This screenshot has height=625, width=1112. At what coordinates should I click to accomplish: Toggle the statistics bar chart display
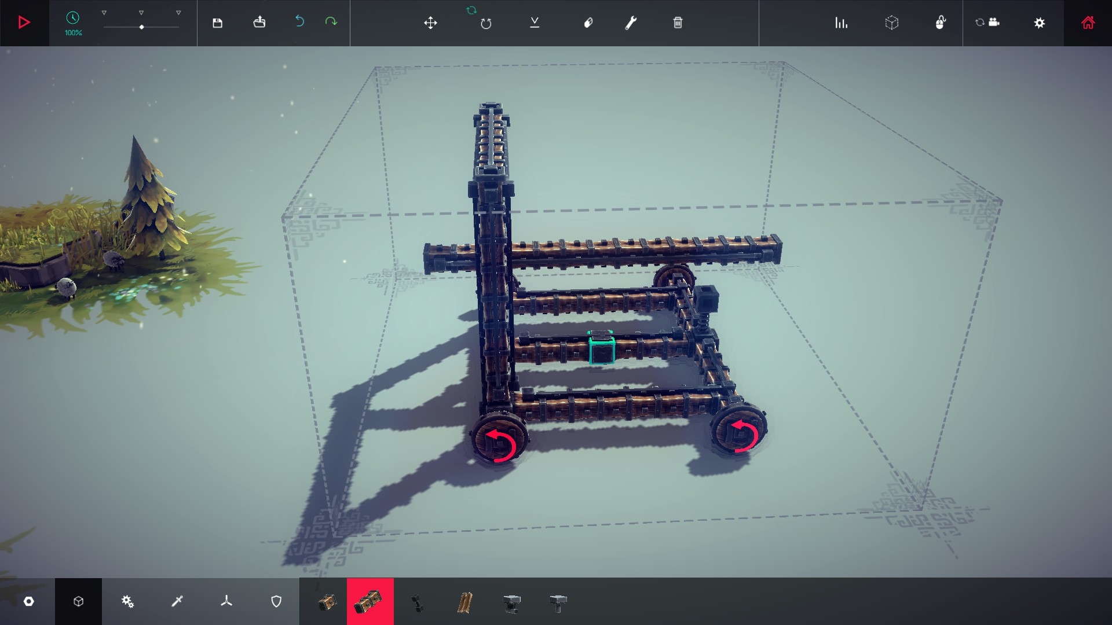pos(841,23)
